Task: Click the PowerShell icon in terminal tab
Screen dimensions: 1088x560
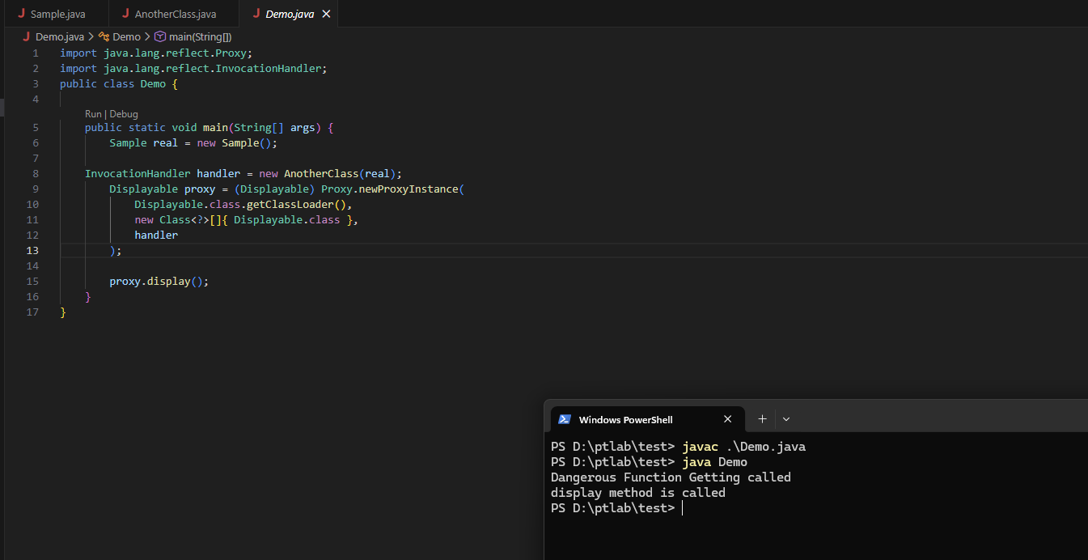Action: coord(565,419)
